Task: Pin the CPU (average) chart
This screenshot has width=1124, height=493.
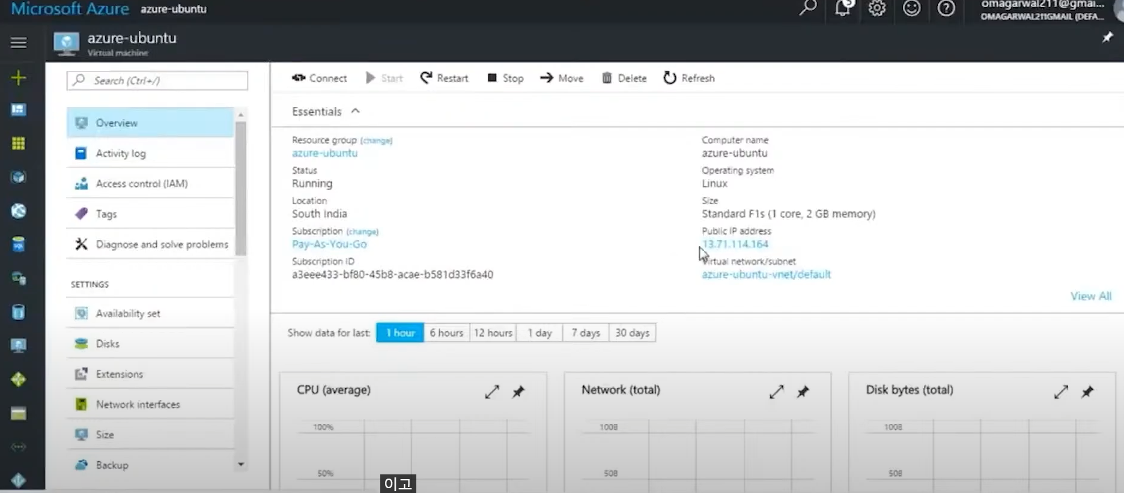Action: [518, 392]
